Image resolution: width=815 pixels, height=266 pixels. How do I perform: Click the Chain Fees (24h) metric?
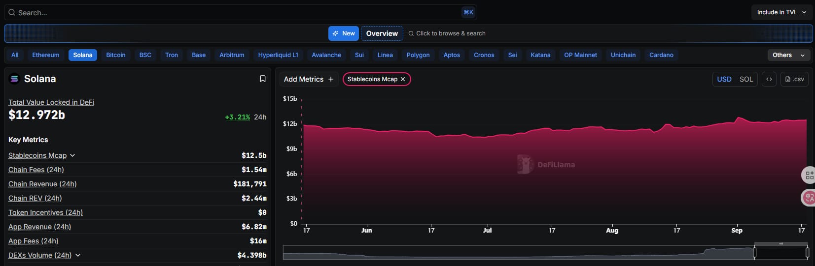click(36, 170)
